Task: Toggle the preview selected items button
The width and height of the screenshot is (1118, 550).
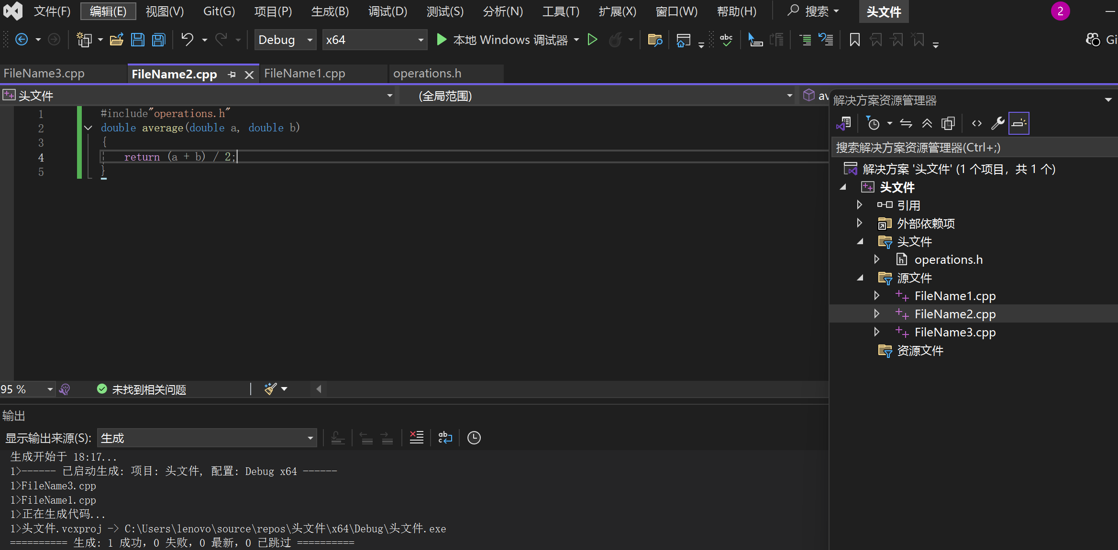Action: click(x=1019, y=124)
